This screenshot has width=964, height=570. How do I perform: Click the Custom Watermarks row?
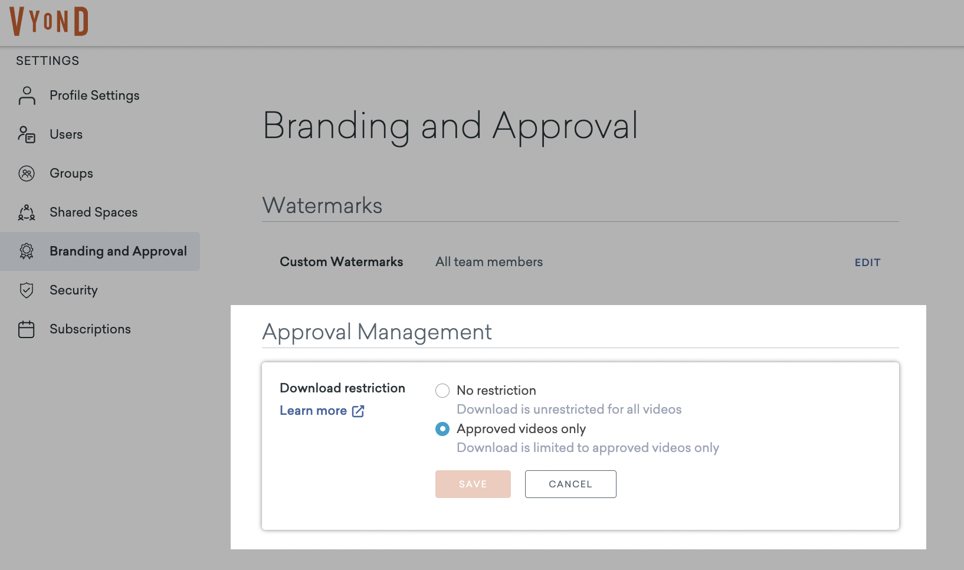(x=341, y=261)
